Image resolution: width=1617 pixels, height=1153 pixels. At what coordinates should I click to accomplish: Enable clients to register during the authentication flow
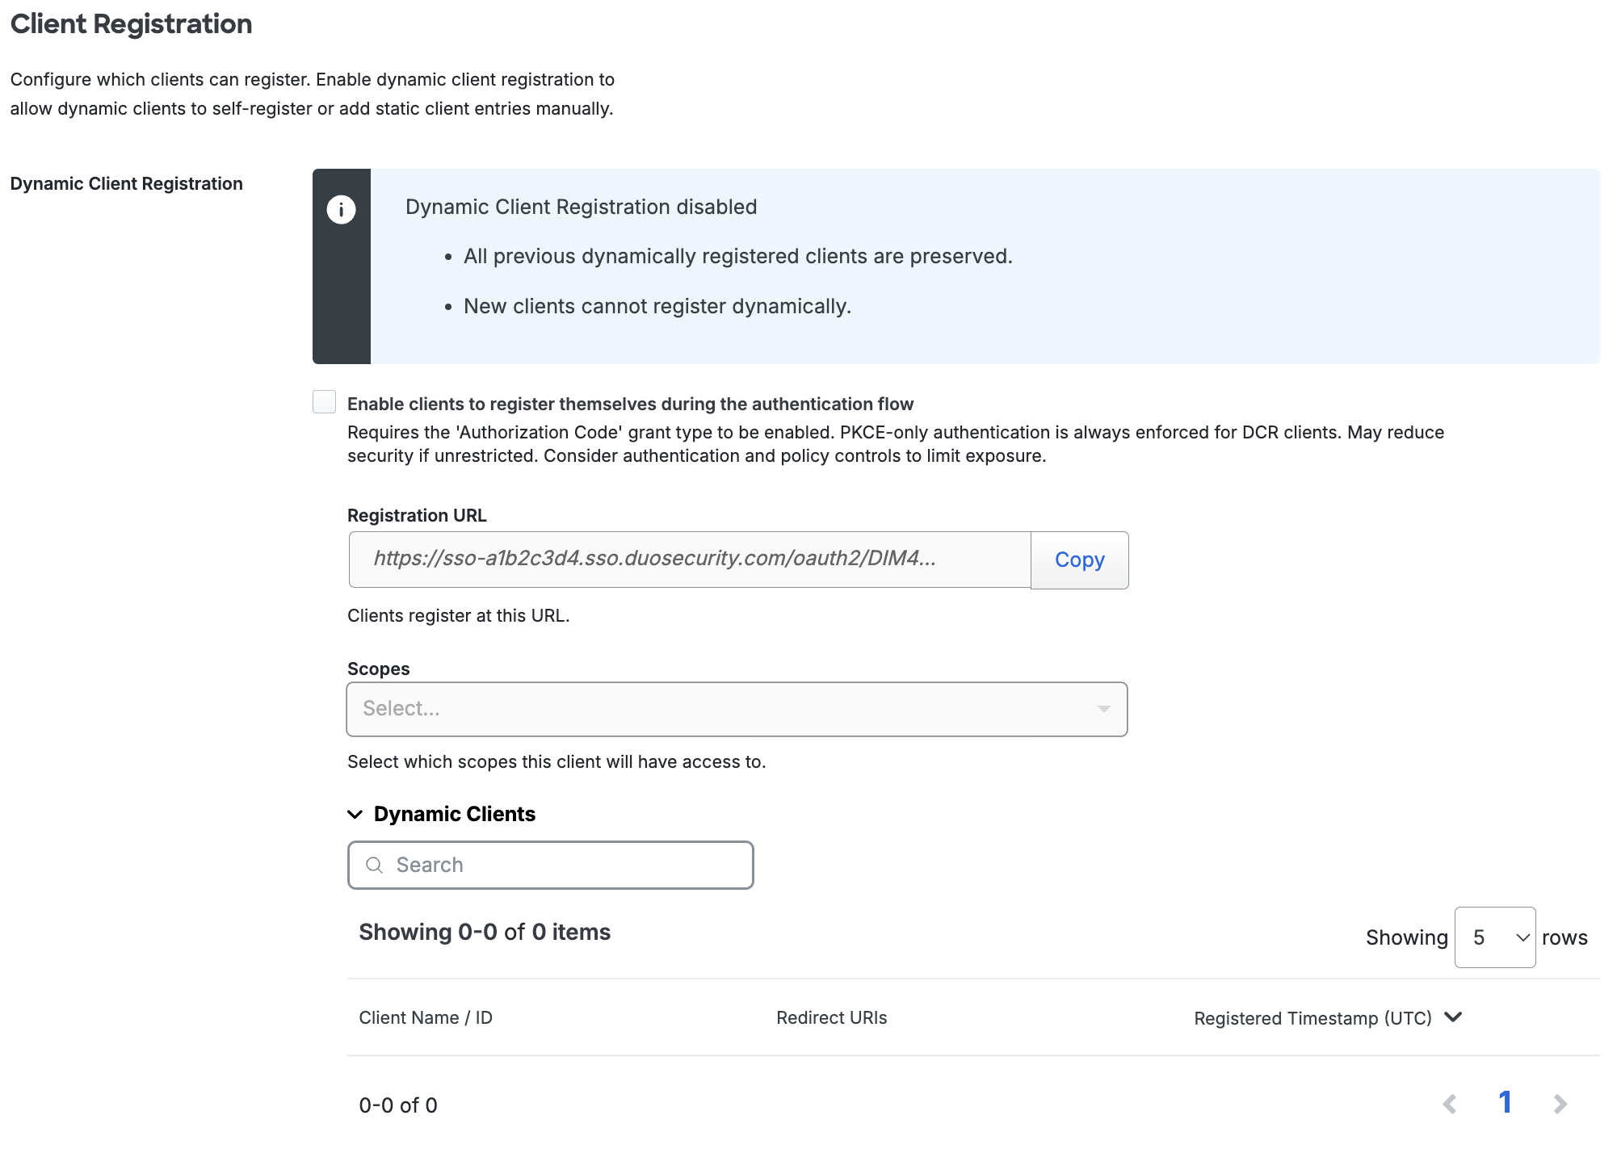324,401
